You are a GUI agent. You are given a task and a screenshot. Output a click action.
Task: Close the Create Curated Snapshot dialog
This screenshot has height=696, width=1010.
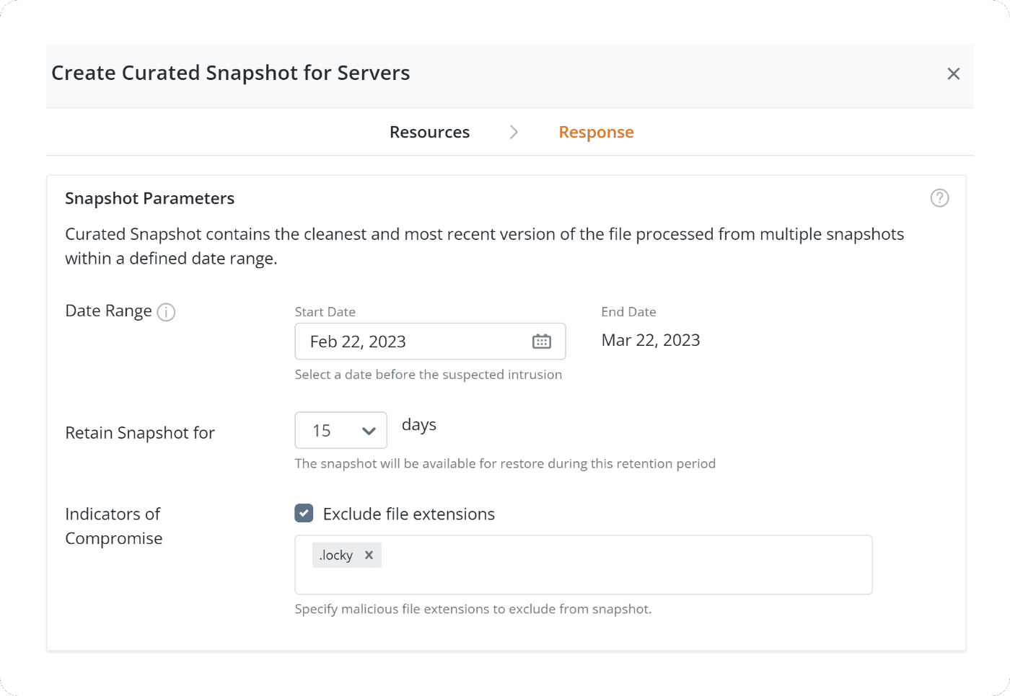(x=953, y=73)
